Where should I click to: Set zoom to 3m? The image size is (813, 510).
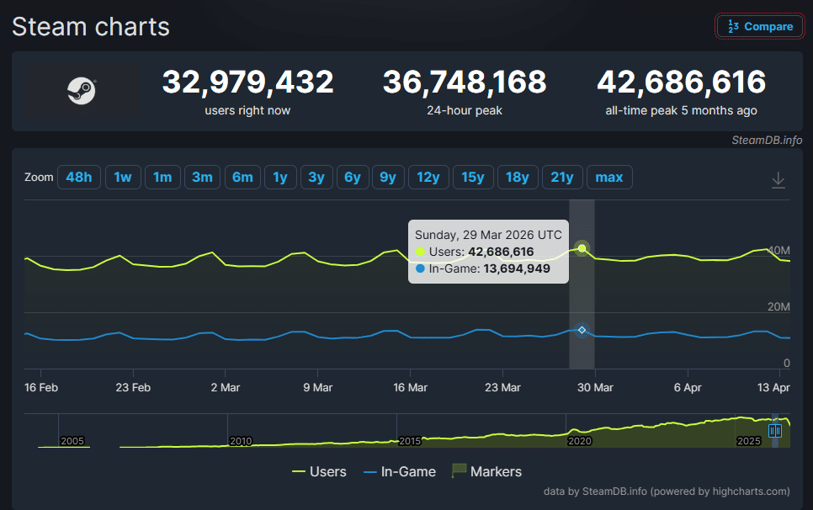pos(202,178)
